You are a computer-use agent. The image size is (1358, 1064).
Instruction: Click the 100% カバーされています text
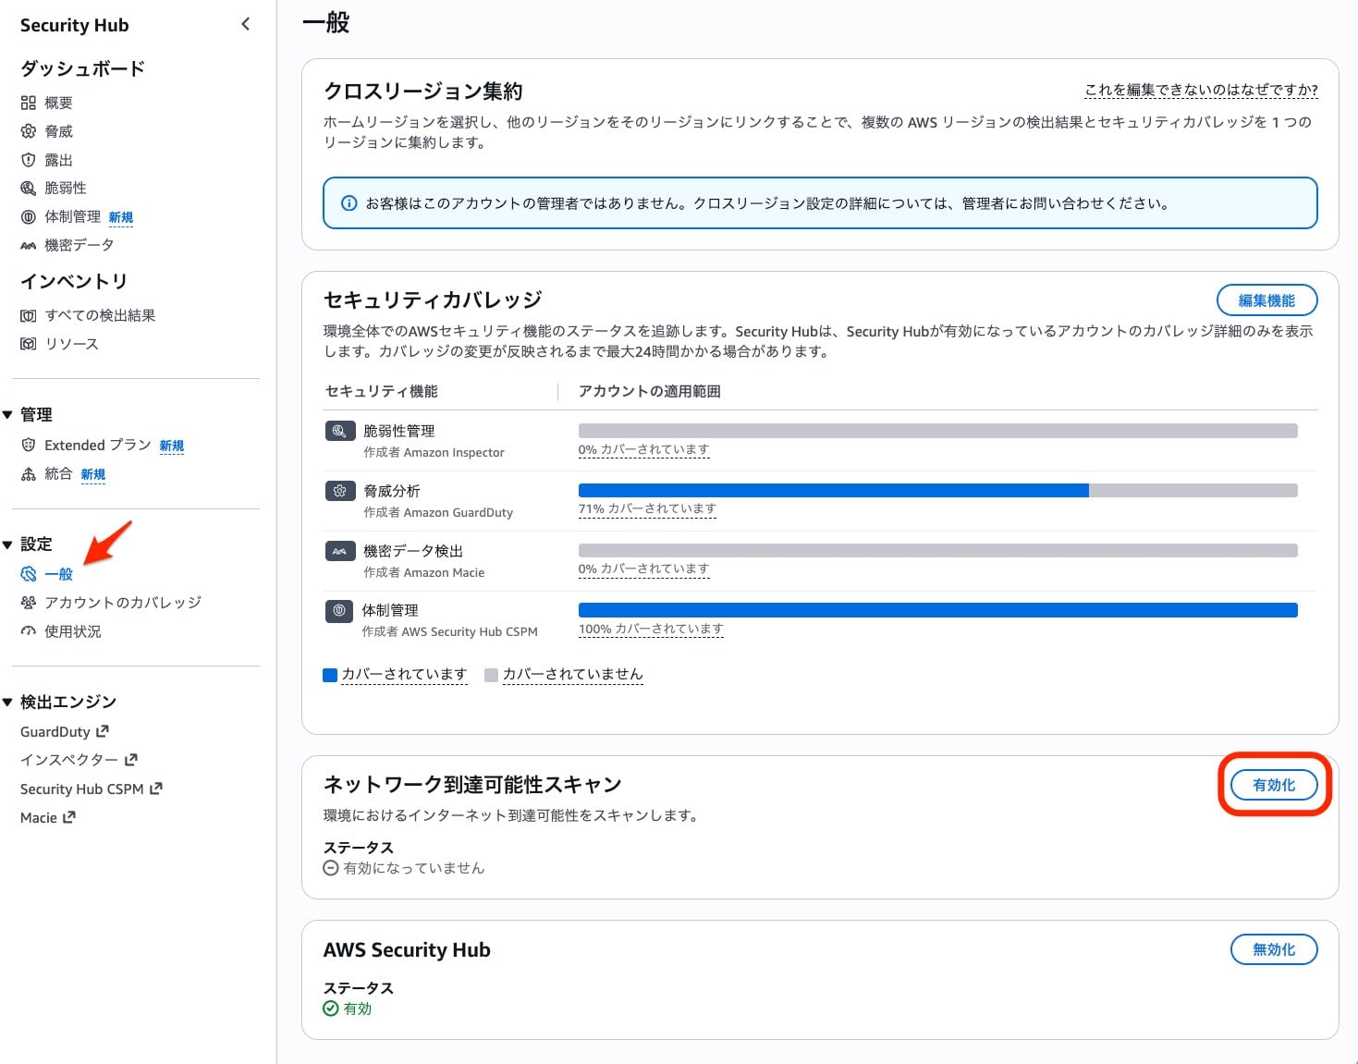651,629
